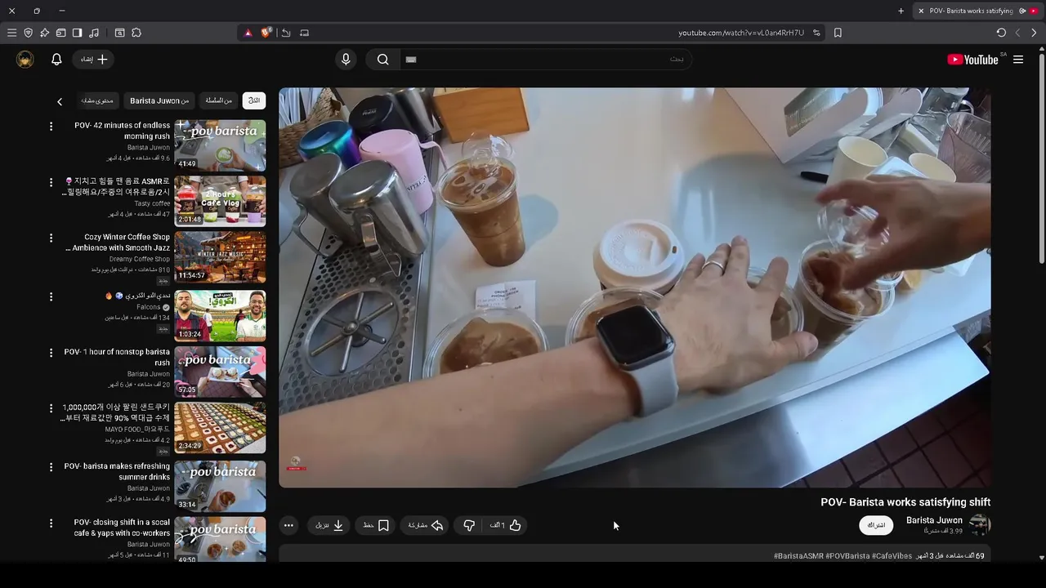Open a new browser tab
1046x588 pixels.
click(x=901, y=11)
